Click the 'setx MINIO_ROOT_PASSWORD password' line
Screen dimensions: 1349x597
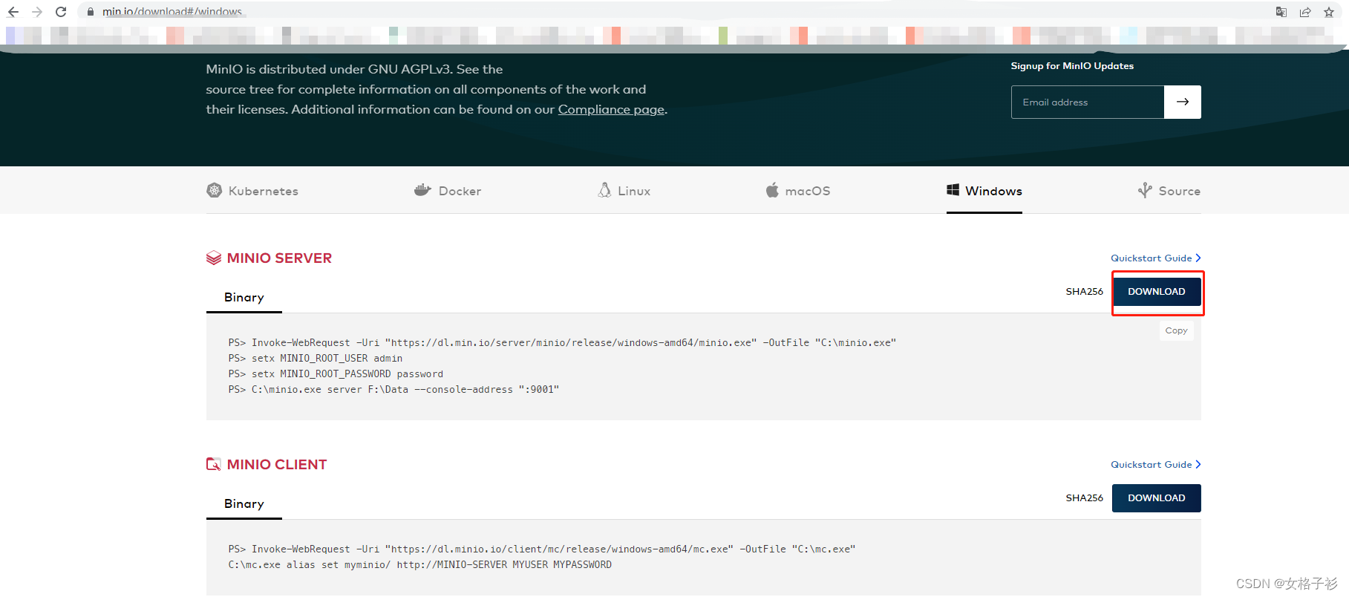(336, 374)
